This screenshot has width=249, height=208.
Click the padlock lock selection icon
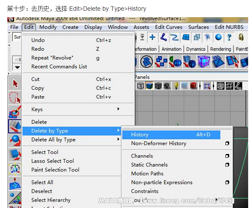point(241,37)
